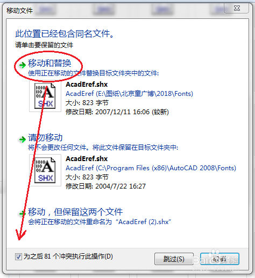Click green arrow next to 移动，但保留这两个文件
255x278 pixels.
(23, 213)
